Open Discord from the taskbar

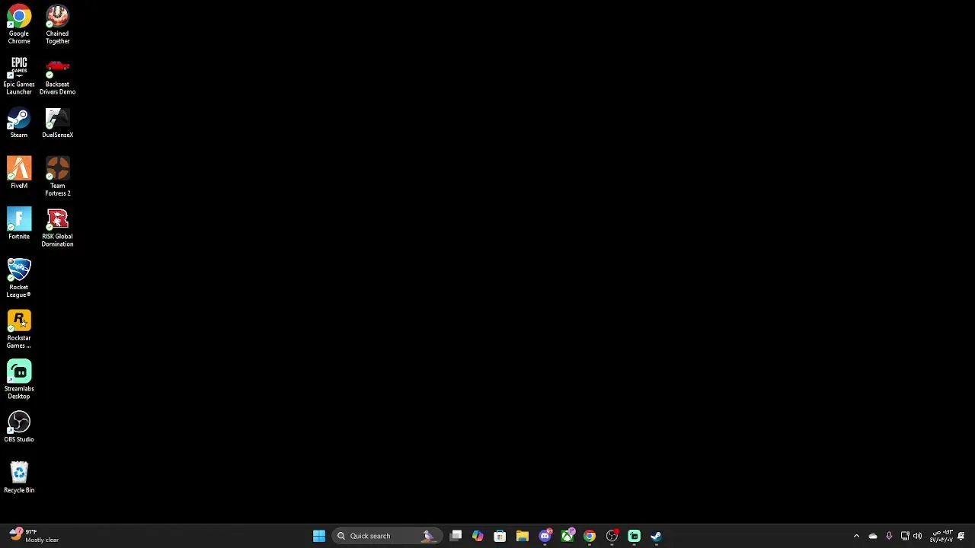pos(545,536)
